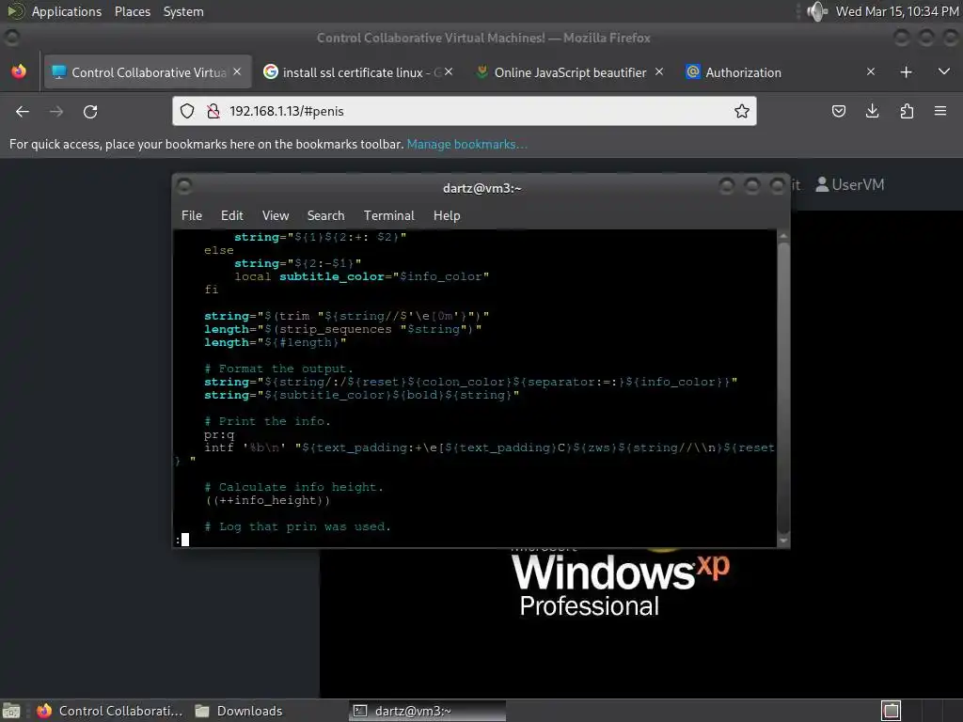Switch to the Online JavaScript beautifier tab

568,72
